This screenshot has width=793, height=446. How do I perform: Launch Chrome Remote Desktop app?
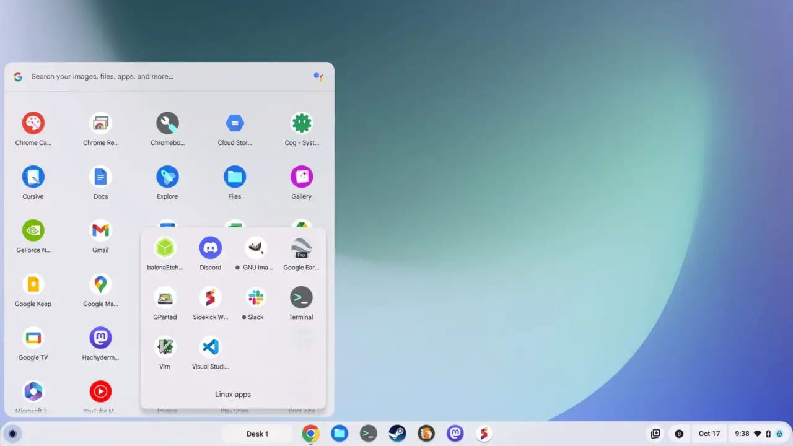[100, 123]
